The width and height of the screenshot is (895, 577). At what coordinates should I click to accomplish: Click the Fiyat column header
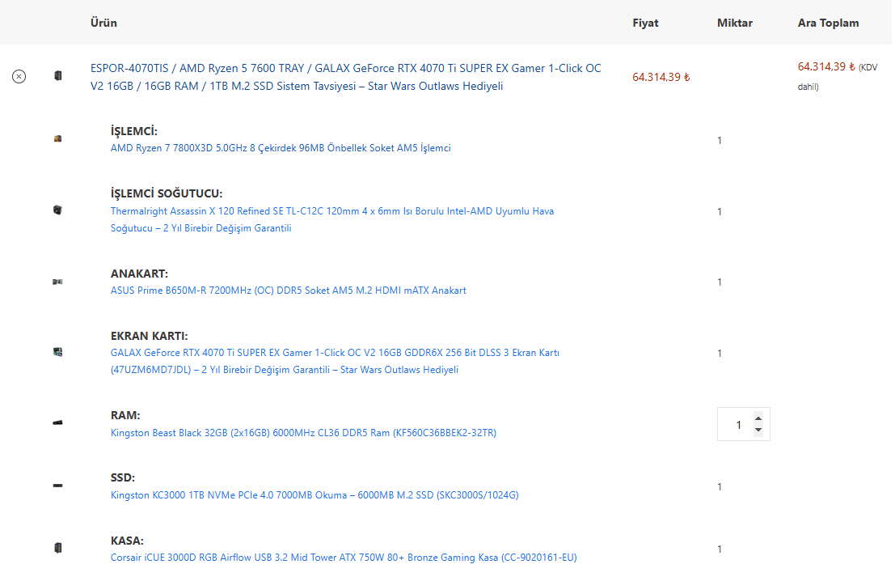coord(645,23)
